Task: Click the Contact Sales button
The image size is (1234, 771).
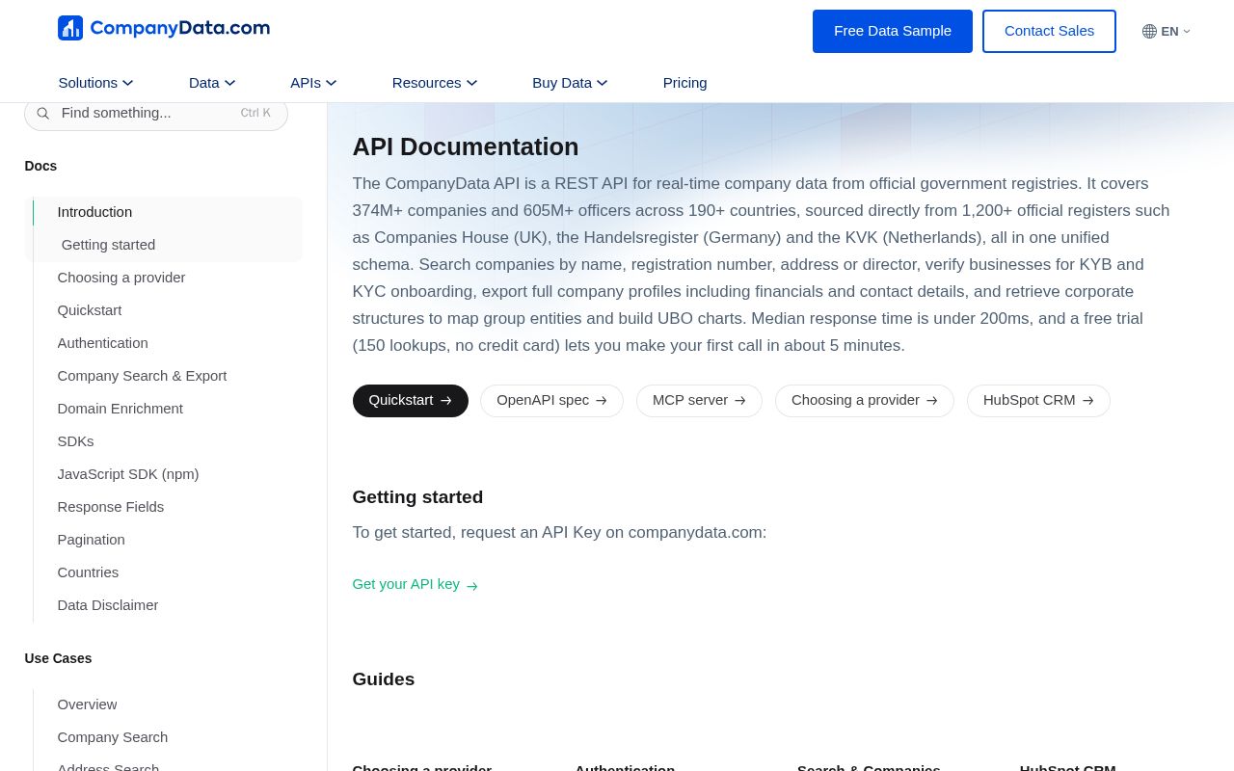Action: (1049, 31)
